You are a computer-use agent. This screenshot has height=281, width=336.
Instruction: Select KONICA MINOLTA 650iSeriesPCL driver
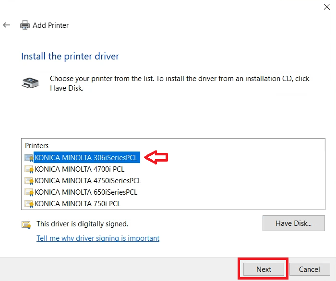[86, 192]
